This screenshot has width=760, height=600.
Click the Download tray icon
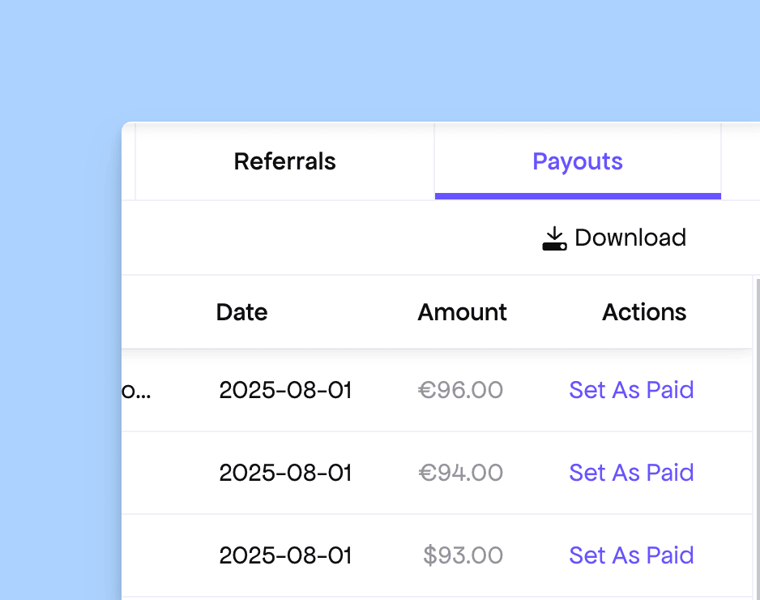coord(554,238)
